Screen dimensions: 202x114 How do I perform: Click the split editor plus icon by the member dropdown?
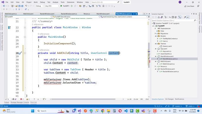[149, 17]
